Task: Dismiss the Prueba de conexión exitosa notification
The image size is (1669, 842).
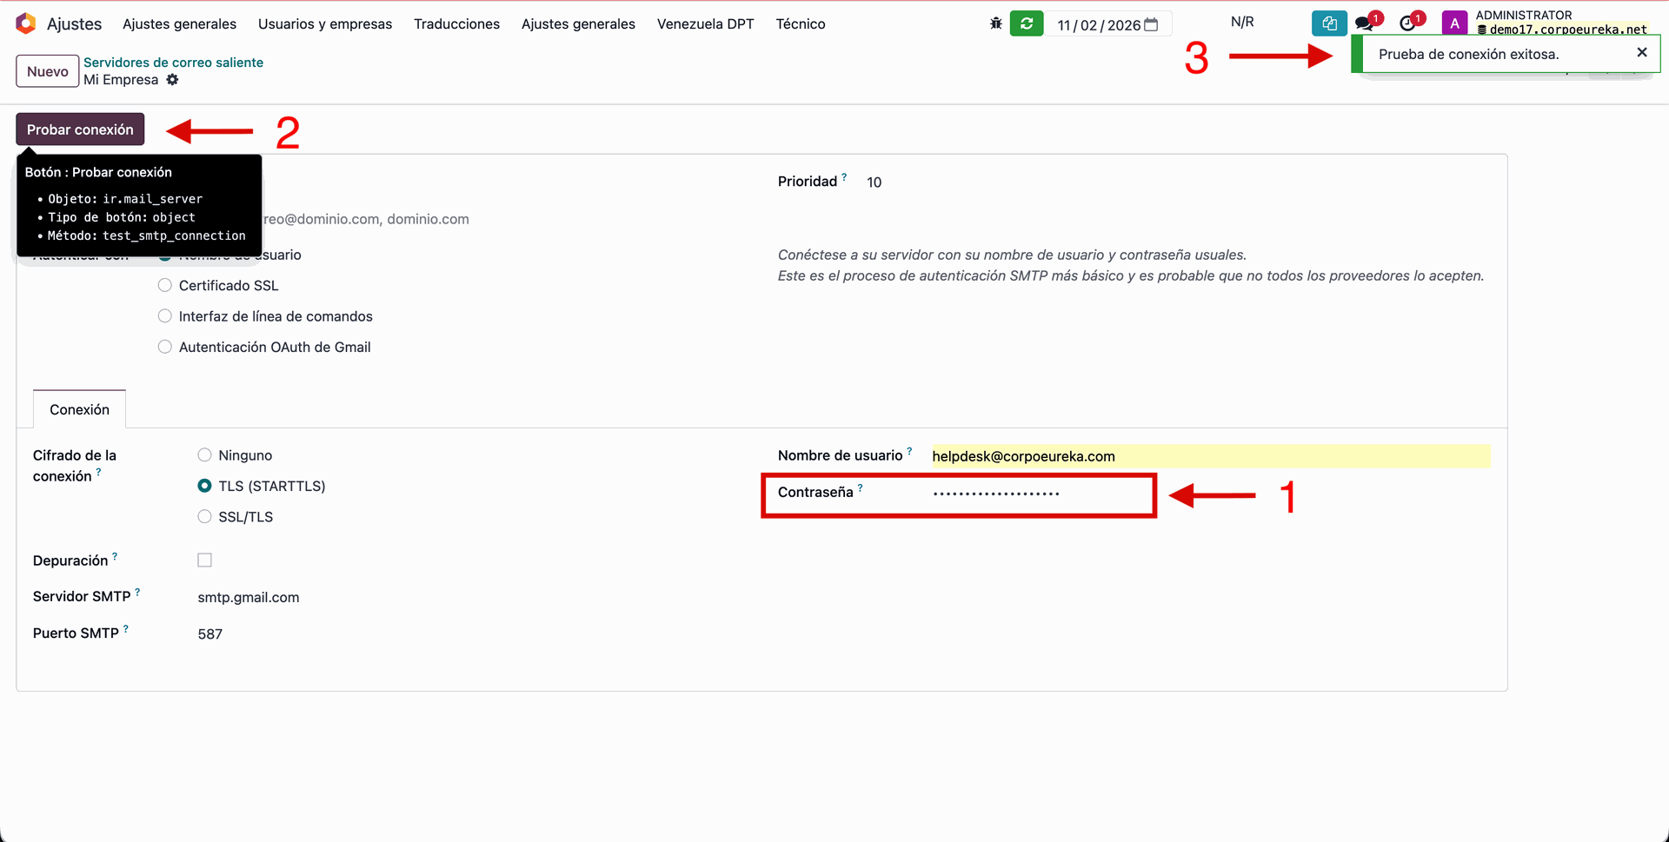Action: (x=1641, y=53)
